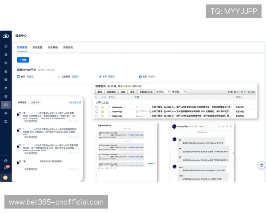Screen dimensions: 266x213
Task: Click the blue 创建 button
Action: (x=23, y=60)
